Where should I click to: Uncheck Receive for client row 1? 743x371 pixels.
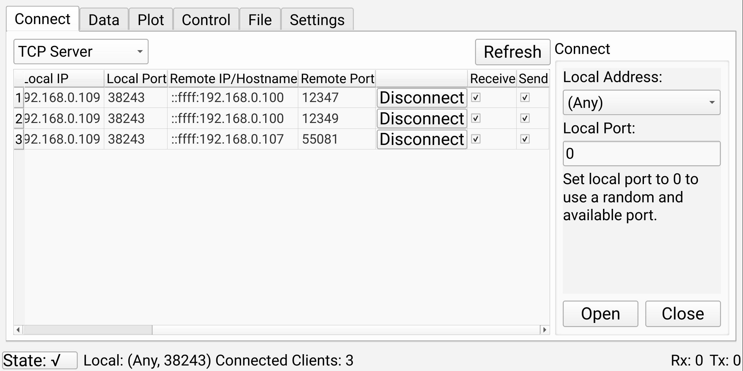tap(476, 98)
